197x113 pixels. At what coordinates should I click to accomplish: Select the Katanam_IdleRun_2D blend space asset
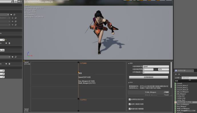pos(184,102)
